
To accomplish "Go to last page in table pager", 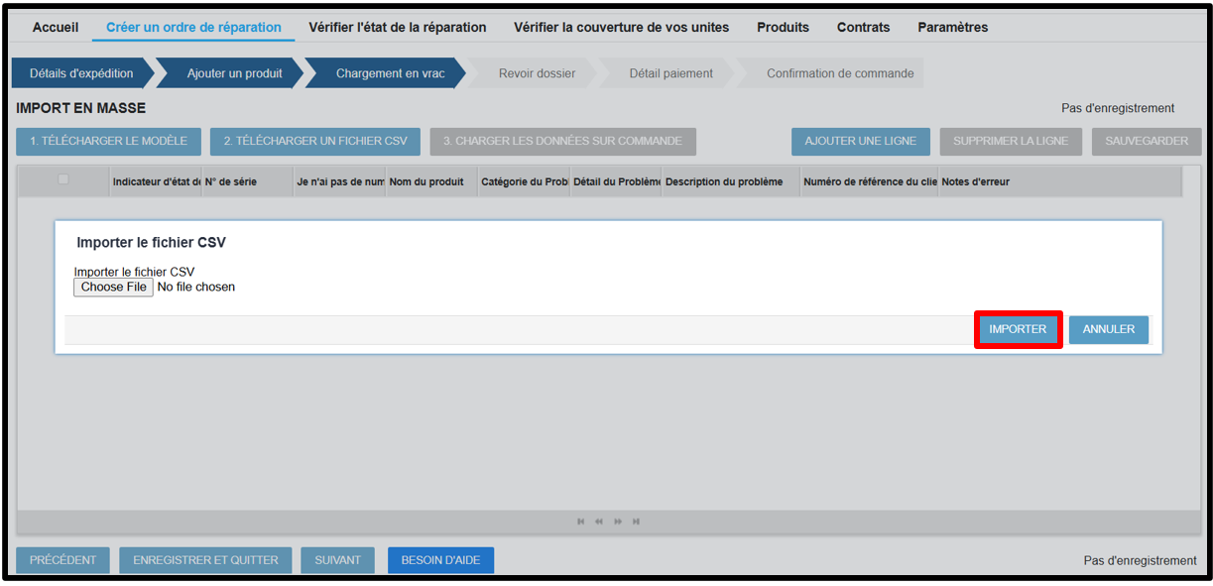I will click(x=636, y=522).
